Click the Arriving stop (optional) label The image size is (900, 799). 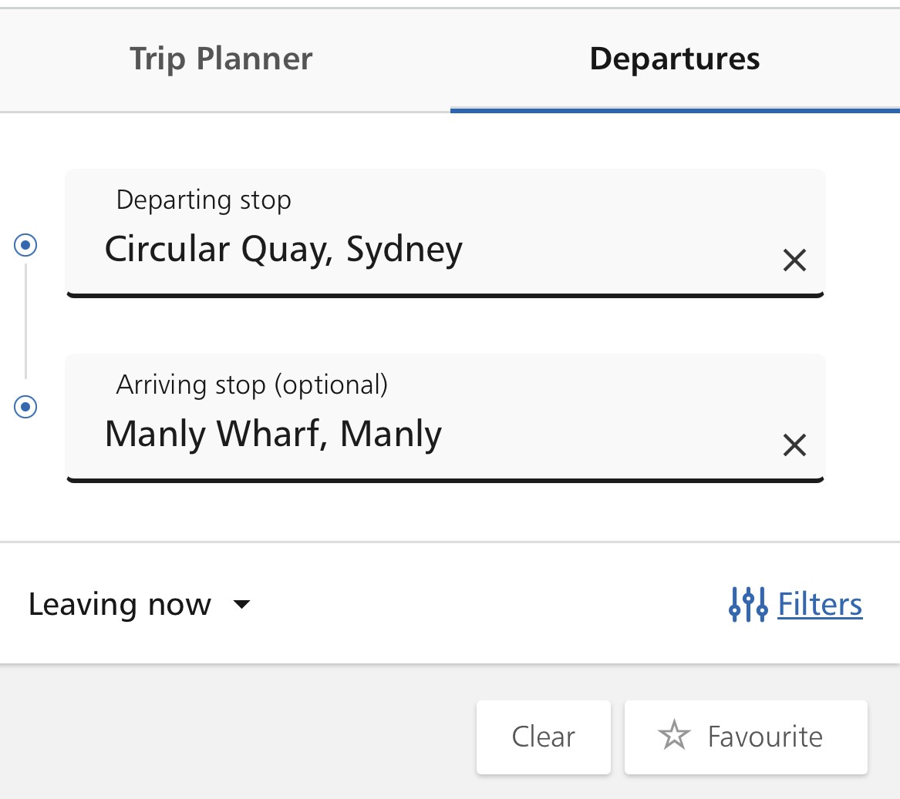coord(252,385)
